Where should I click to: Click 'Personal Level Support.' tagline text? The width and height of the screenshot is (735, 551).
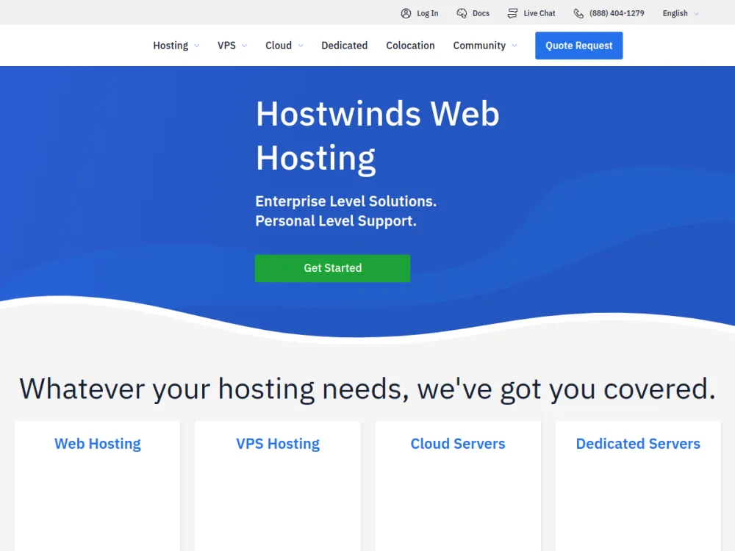[x=336, y=220]
